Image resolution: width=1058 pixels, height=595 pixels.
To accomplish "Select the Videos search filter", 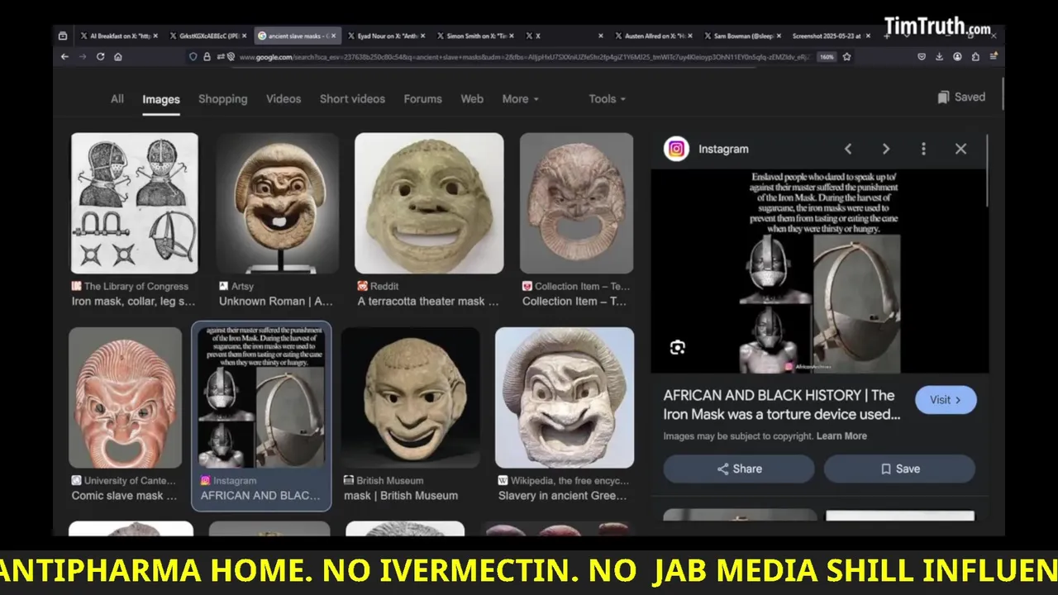I will pyautogui.click(x=284, y=98).
